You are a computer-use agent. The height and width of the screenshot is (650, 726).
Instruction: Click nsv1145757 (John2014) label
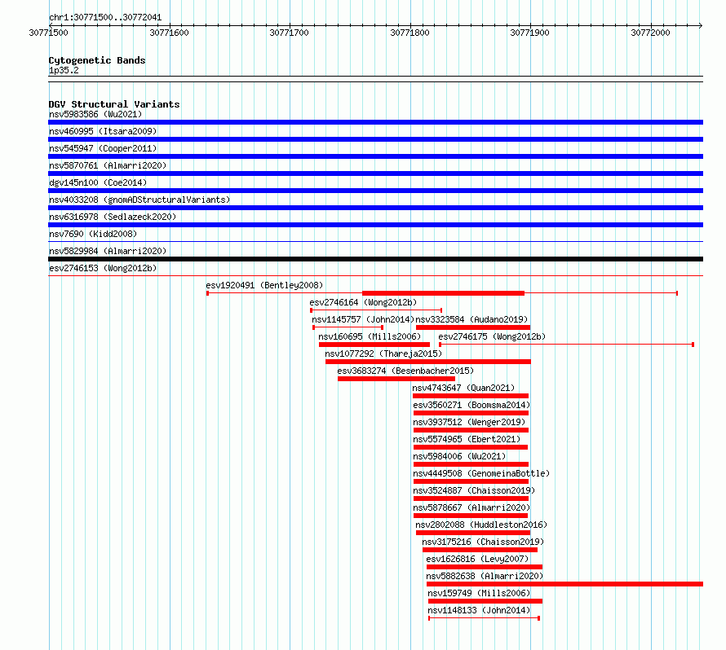pos(363,319)
